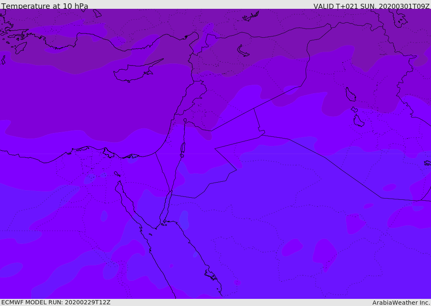The height and width of the screenshot is (306, 431).
Task: Click the 'ArabiaWeather Inc' credit text
Action: click(401, 303)
